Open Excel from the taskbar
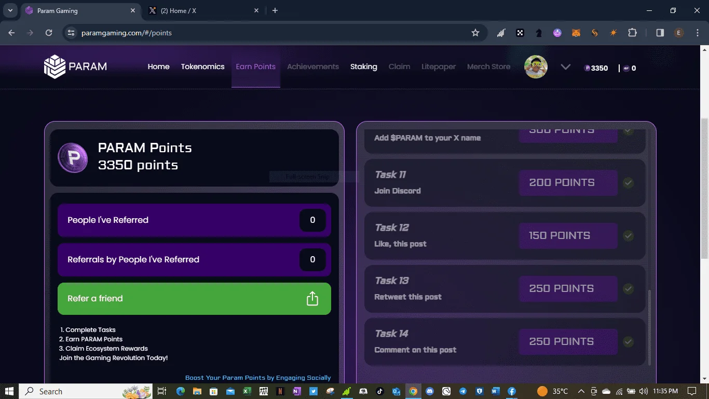 pos(247,391)
